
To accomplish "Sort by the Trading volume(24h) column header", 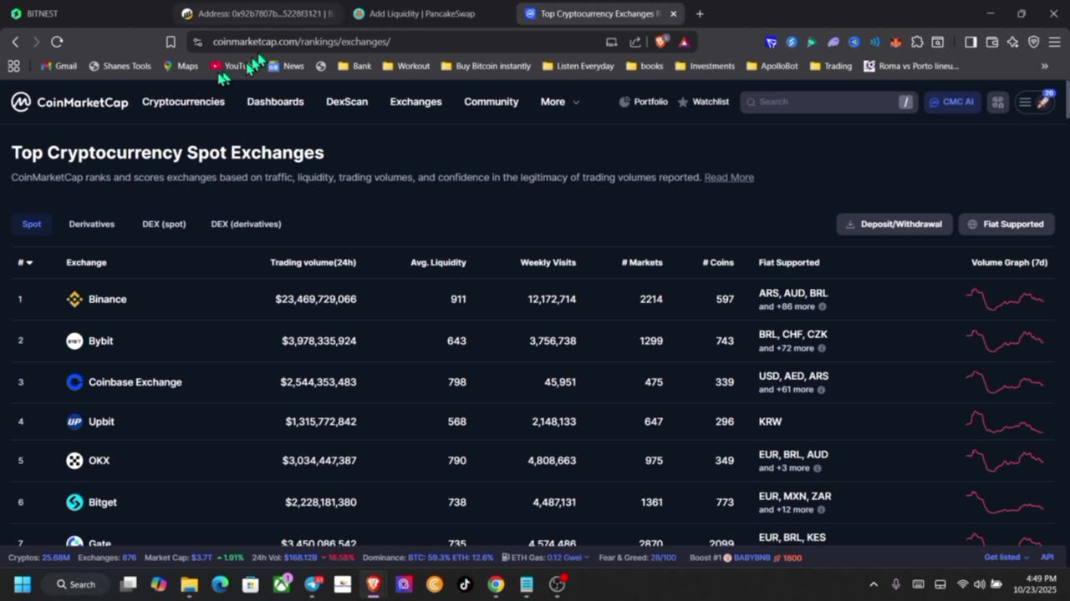I will [313, 262].
